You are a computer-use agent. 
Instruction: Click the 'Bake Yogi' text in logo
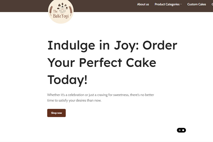click(x=61, y=16)
